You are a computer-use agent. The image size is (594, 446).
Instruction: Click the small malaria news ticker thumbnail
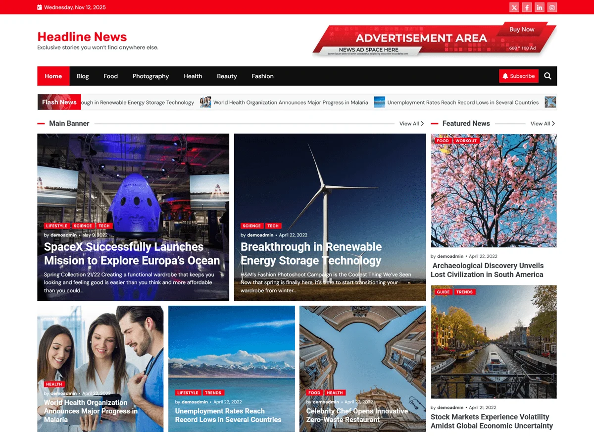(205, 102)
